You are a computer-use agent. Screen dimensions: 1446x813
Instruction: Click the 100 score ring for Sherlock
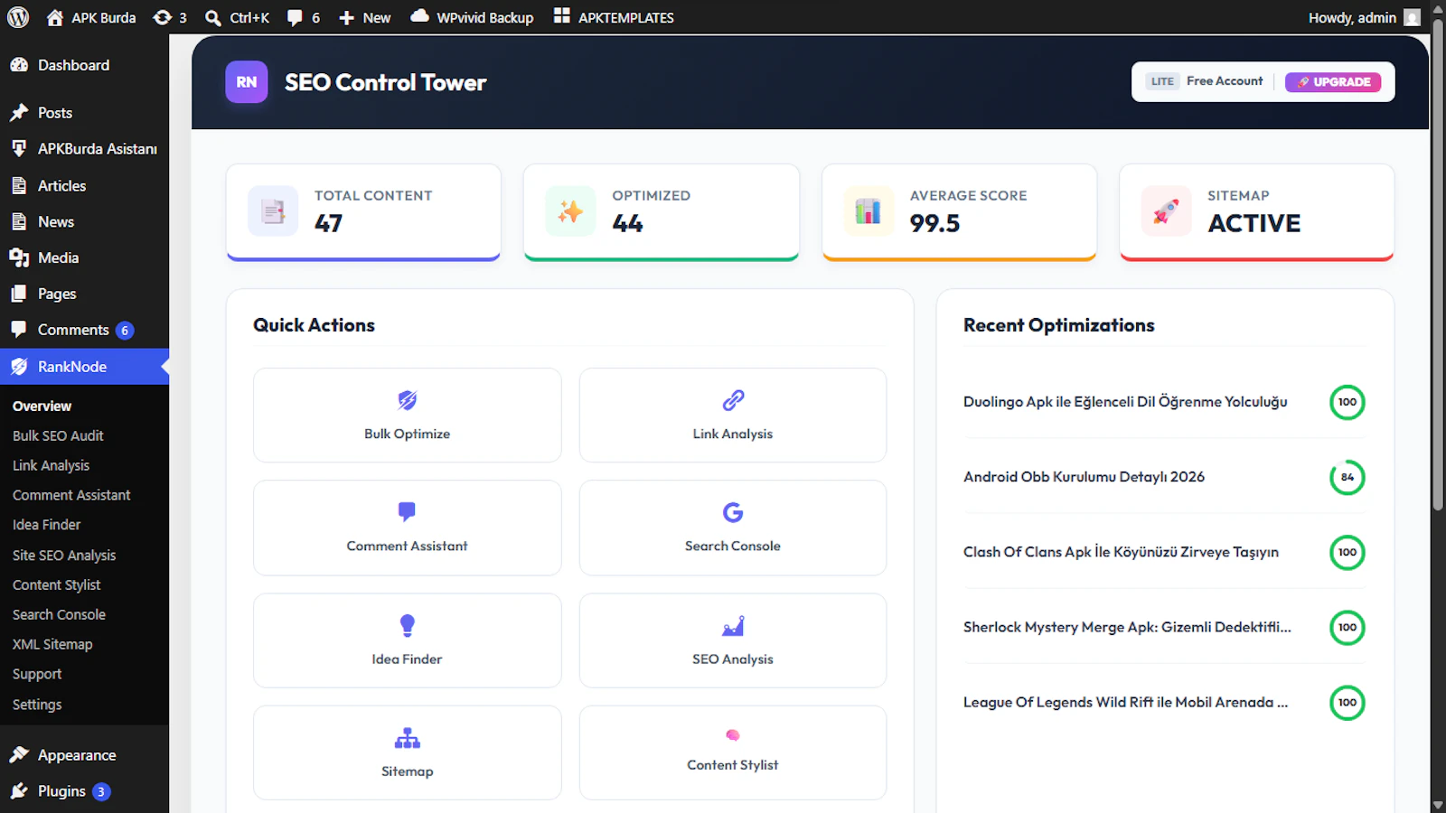[1347, 627]
